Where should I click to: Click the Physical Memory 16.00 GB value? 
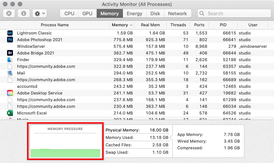(159, 130)
